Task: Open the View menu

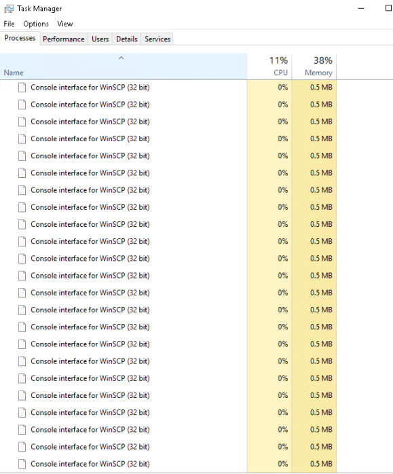Action: 65,24
